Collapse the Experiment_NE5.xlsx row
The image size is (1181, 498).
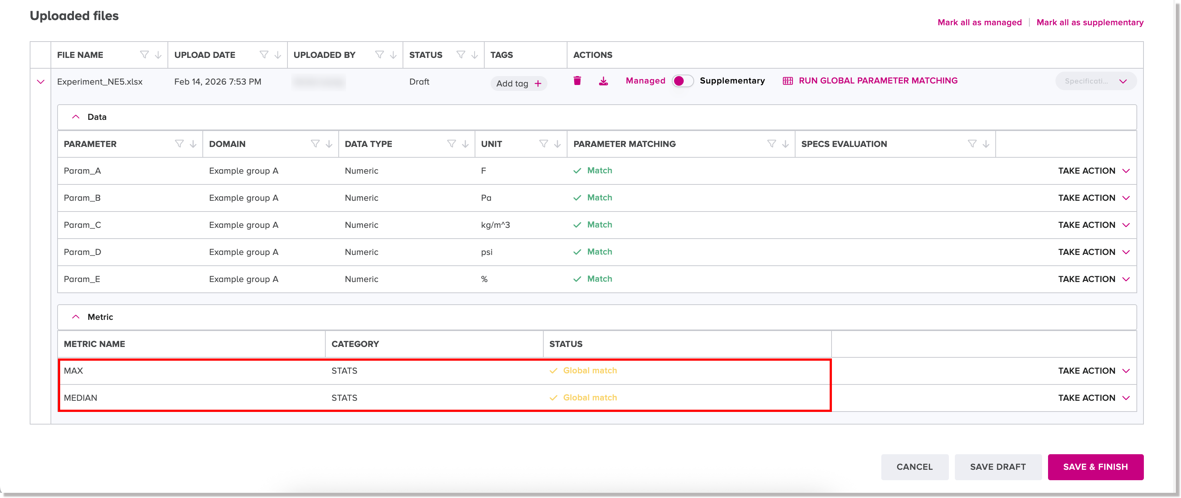pyautogui.click(x=41, y=82)
